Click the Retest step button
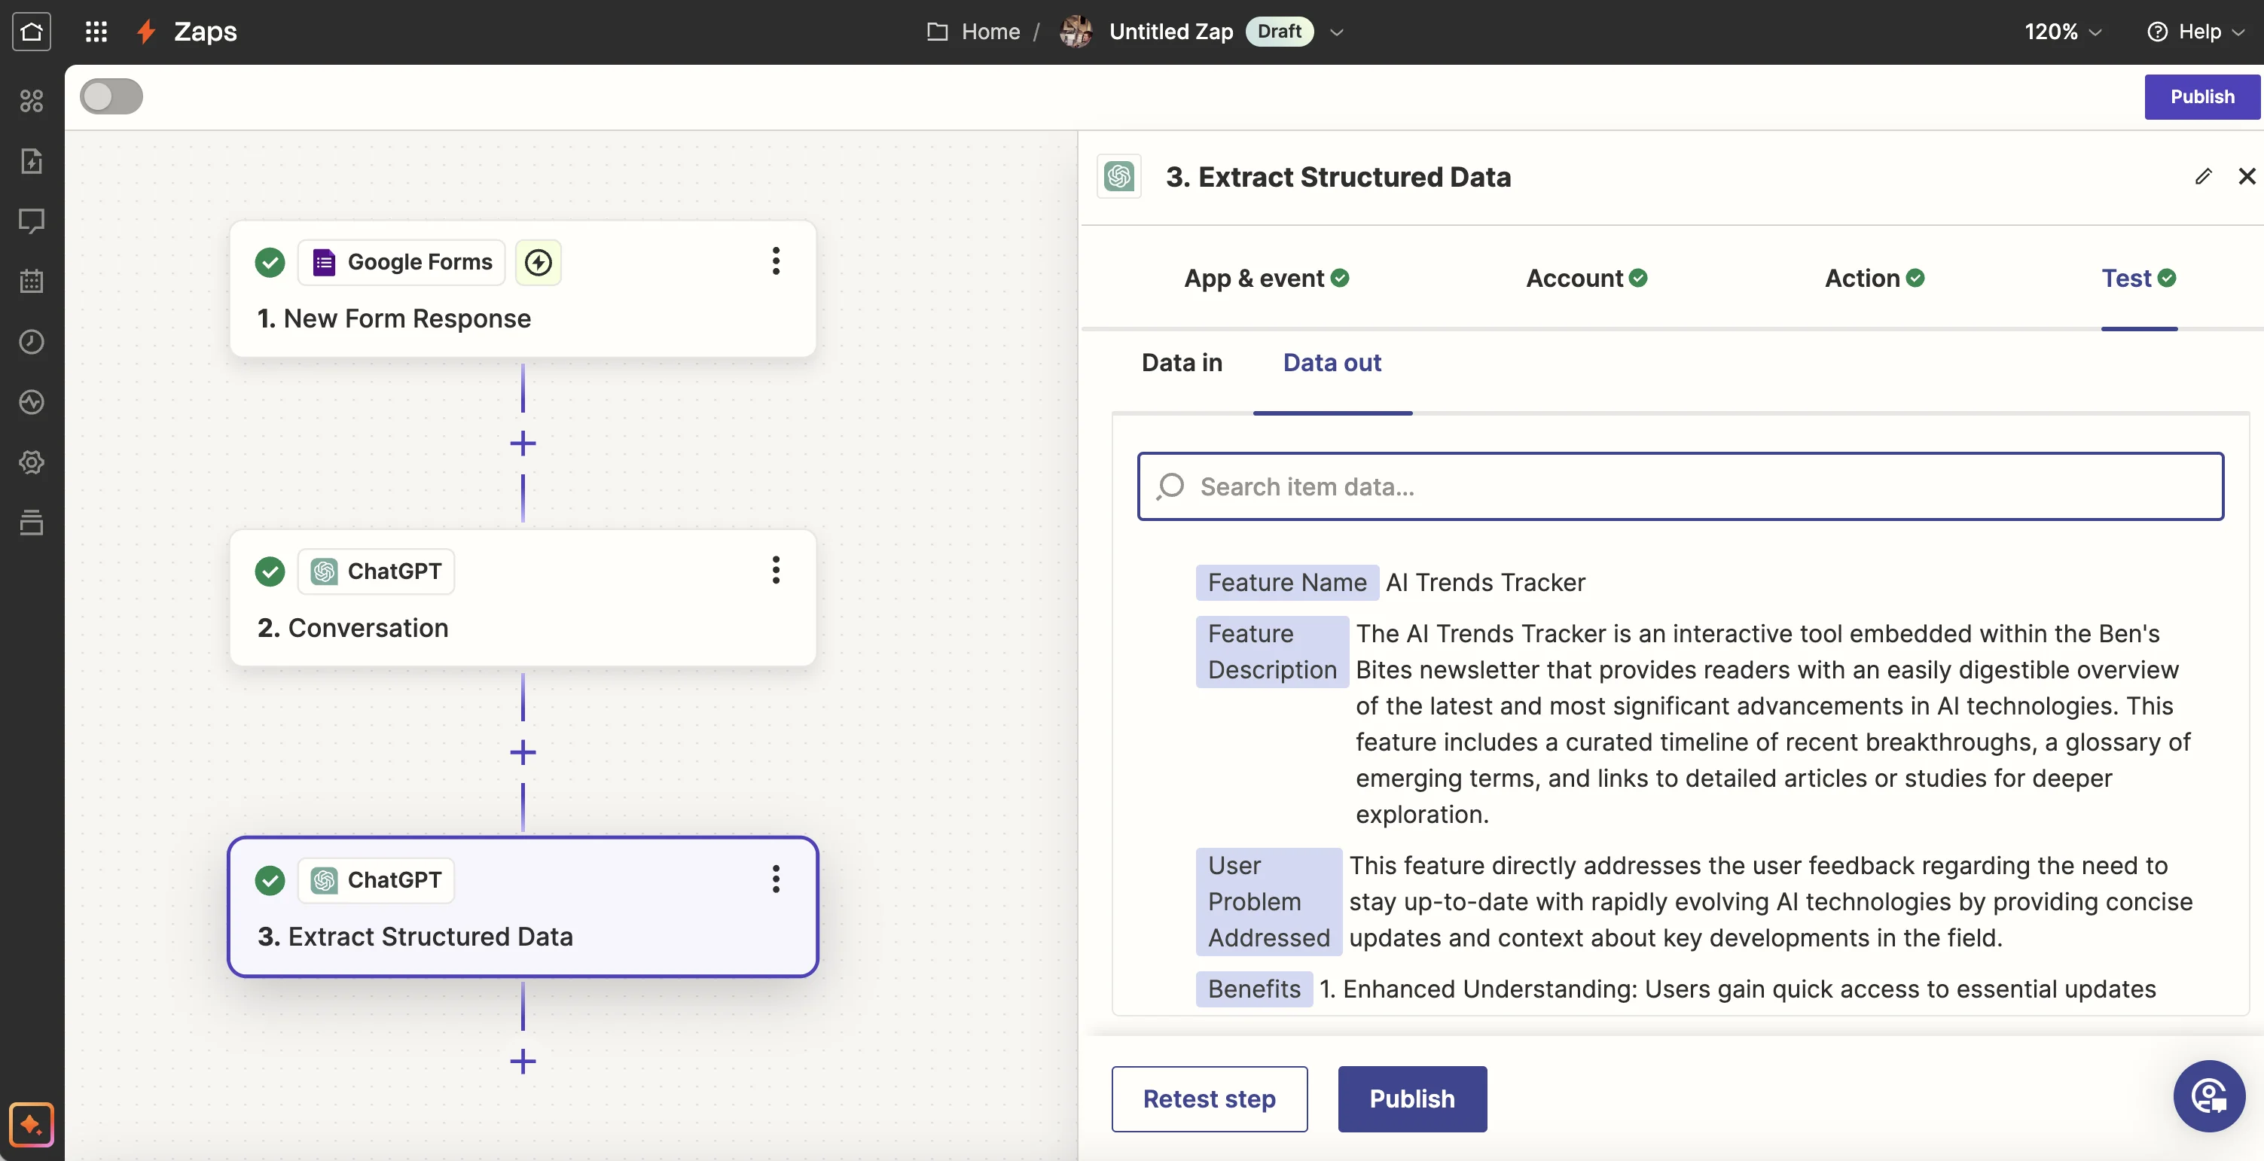 pos(1209,1099)
